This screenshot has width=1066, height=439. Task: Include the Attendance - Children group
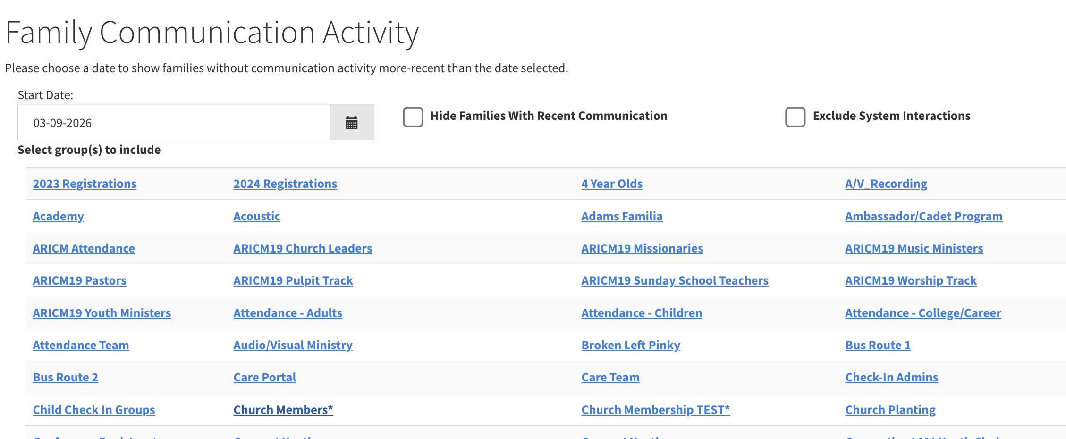[642, 313]
